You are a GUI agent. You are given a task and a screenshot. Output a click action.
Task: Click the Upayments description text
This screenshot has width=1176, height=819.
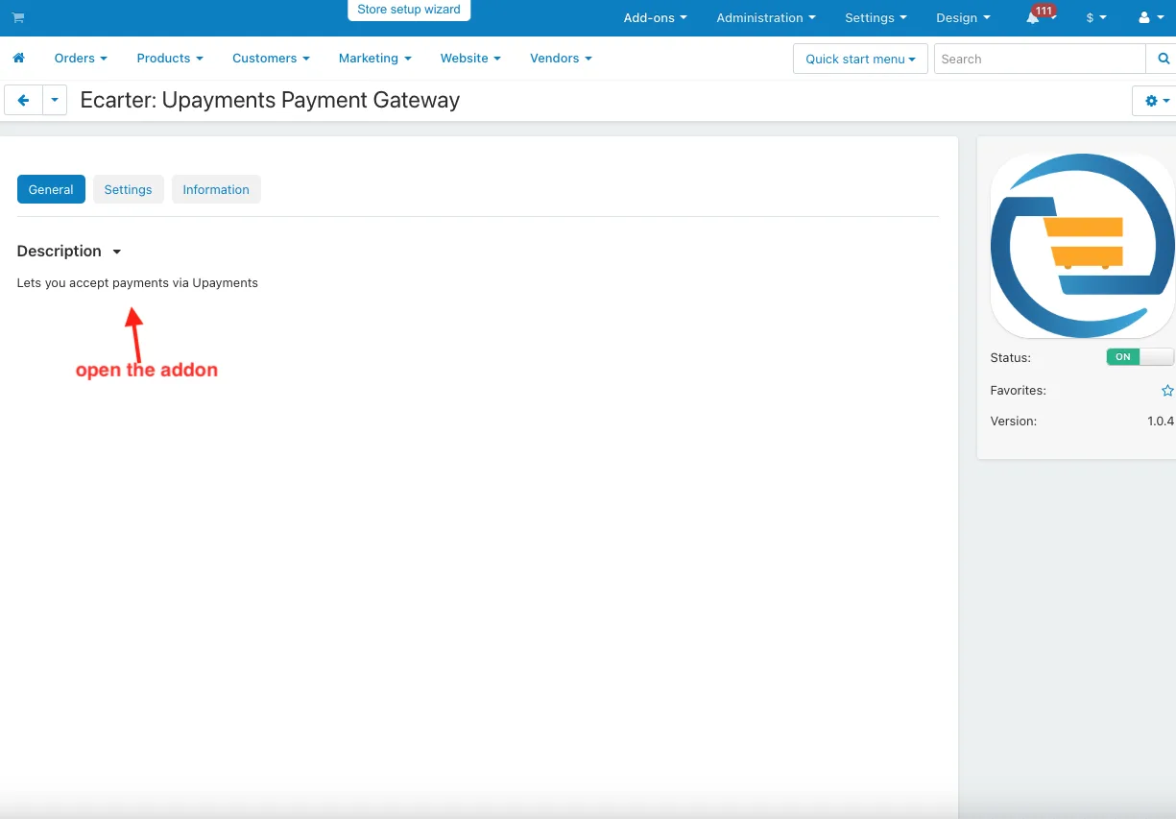point(137,282)
